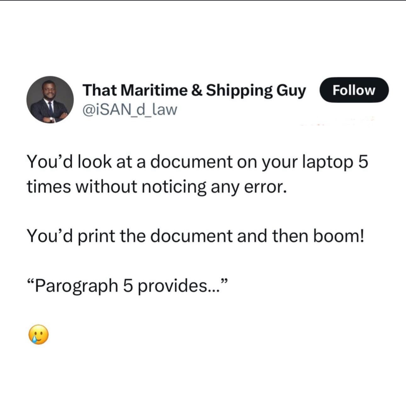Screen dimensions: 406x406
Task: Click the line 'times without noticing any error.'
Action: [157, 187]
